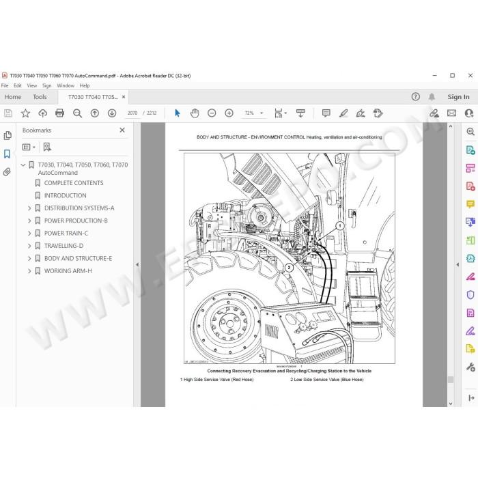Zoom out with the minus icon

coord(212,113)
